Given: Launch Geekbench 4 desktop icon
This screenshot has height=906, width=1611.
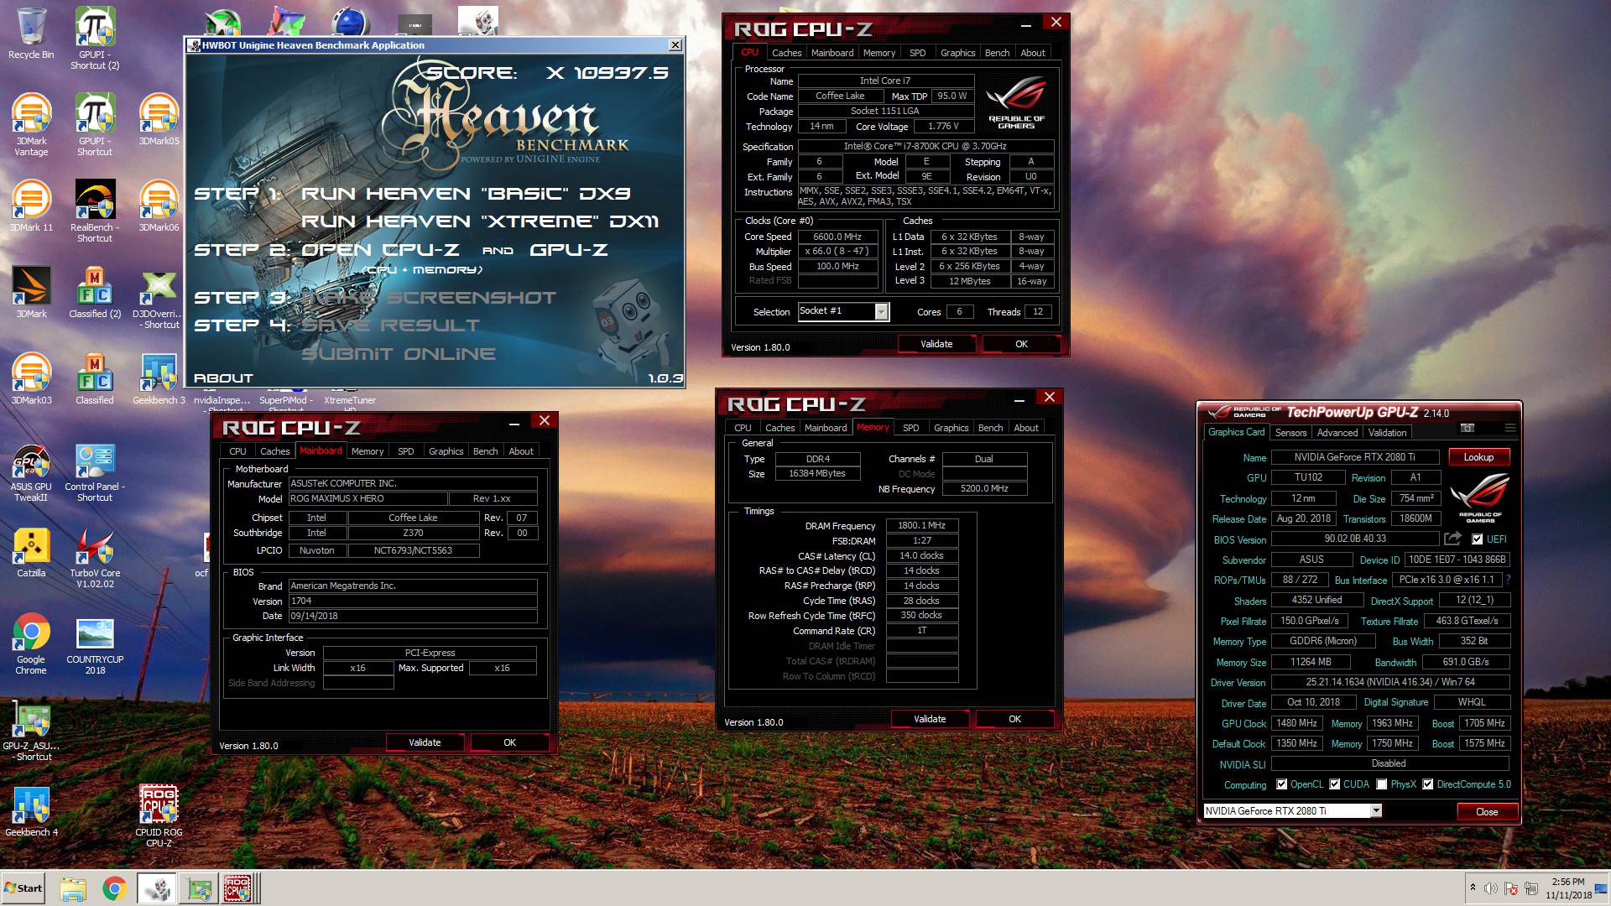Looking at the screenshot, I should tap(31, 812).
